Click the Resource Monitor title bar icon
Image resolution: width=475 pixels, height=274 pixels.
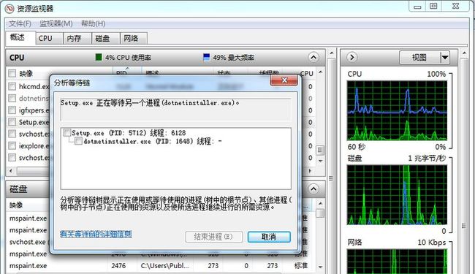(9, 8)
